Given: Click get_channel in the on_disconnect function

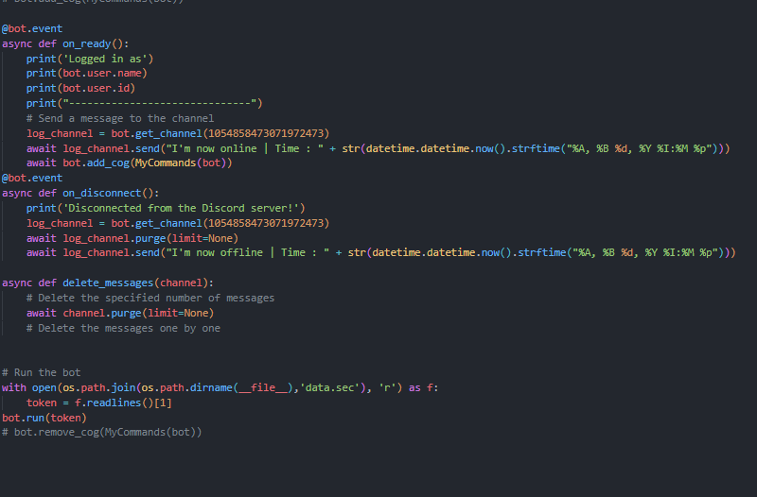Looking at the screenshot, I should click(168, 223).
